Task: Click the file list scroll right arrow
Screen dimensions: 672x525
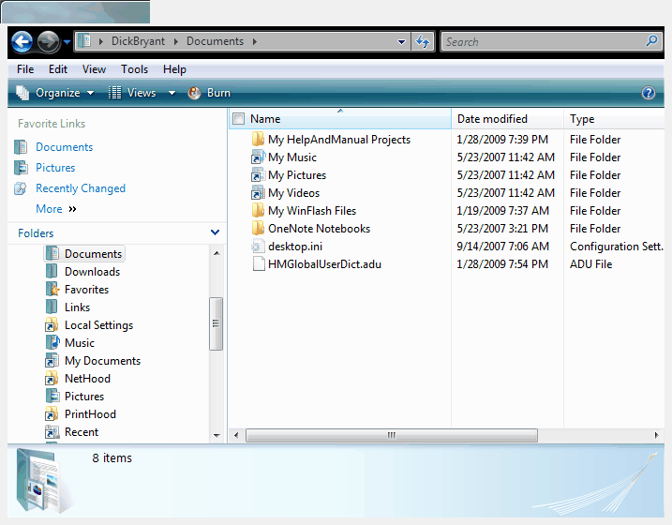Action: 656,435
